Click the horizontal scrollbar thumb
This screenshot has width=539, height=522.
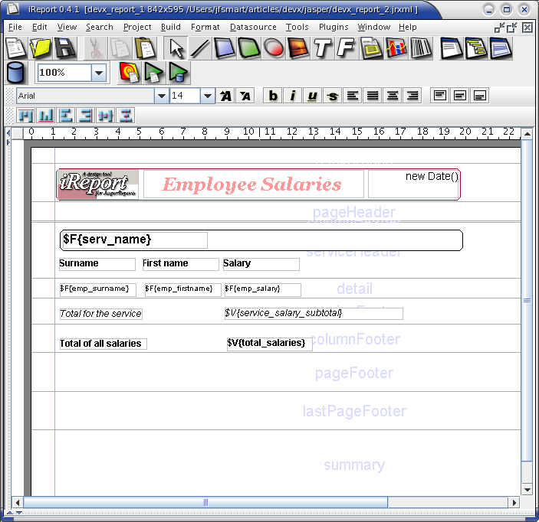pyautogui.click(x=205, y=502)
